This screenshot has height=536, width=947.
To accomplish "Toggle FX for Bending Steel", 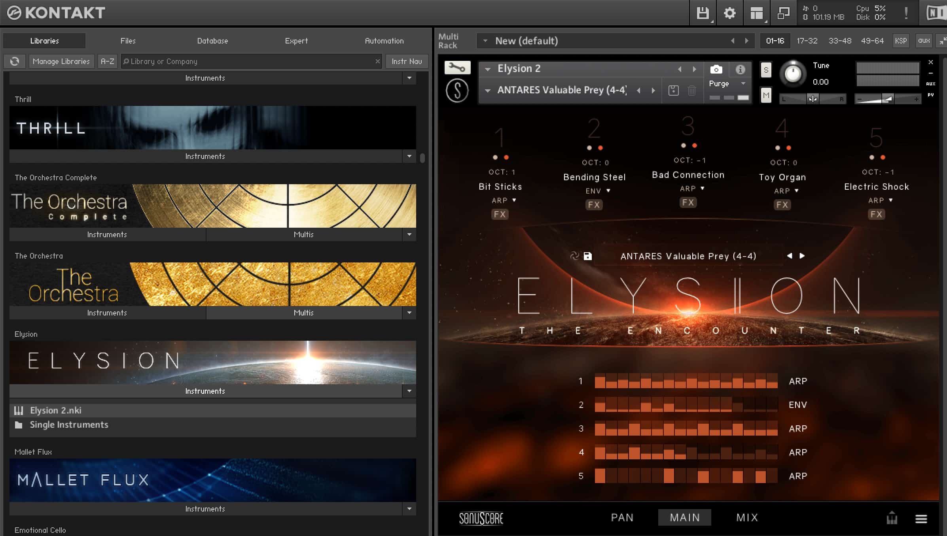I will (594, 205).
